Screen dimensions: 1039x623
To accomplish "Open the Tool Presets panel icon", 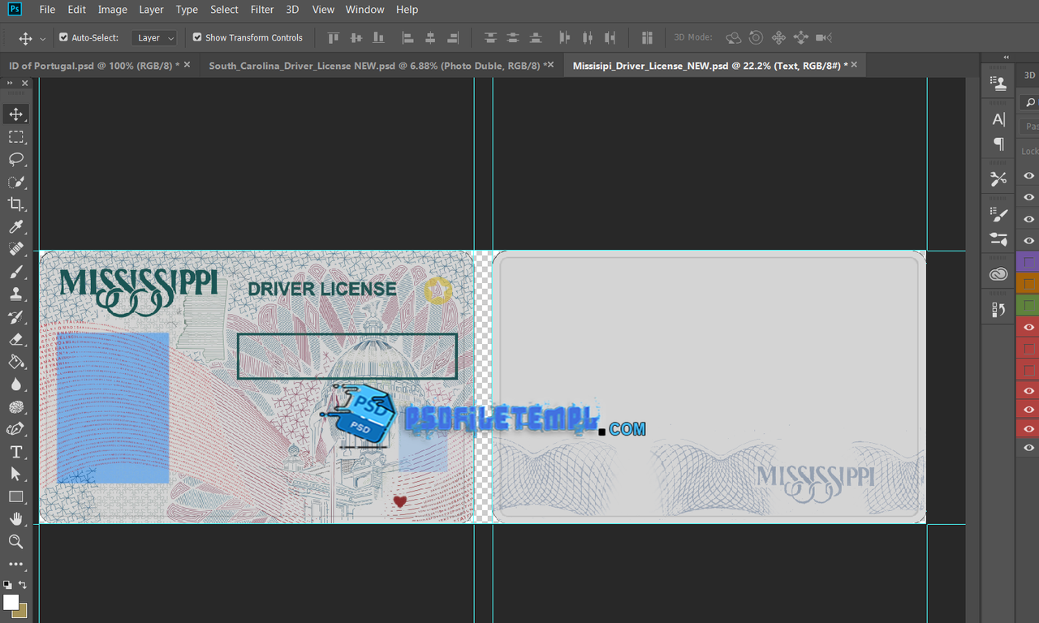I will pos(998,178).
